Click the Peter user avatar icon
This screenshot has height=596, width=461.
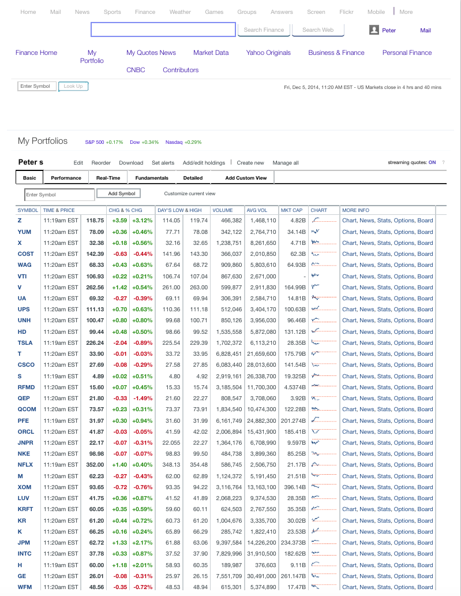tap(374, 29)
